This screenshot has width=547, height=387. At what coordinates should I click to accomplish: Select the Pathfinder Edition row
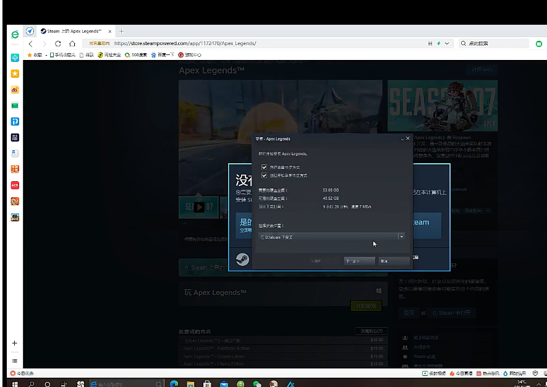(x=283, y=348)
